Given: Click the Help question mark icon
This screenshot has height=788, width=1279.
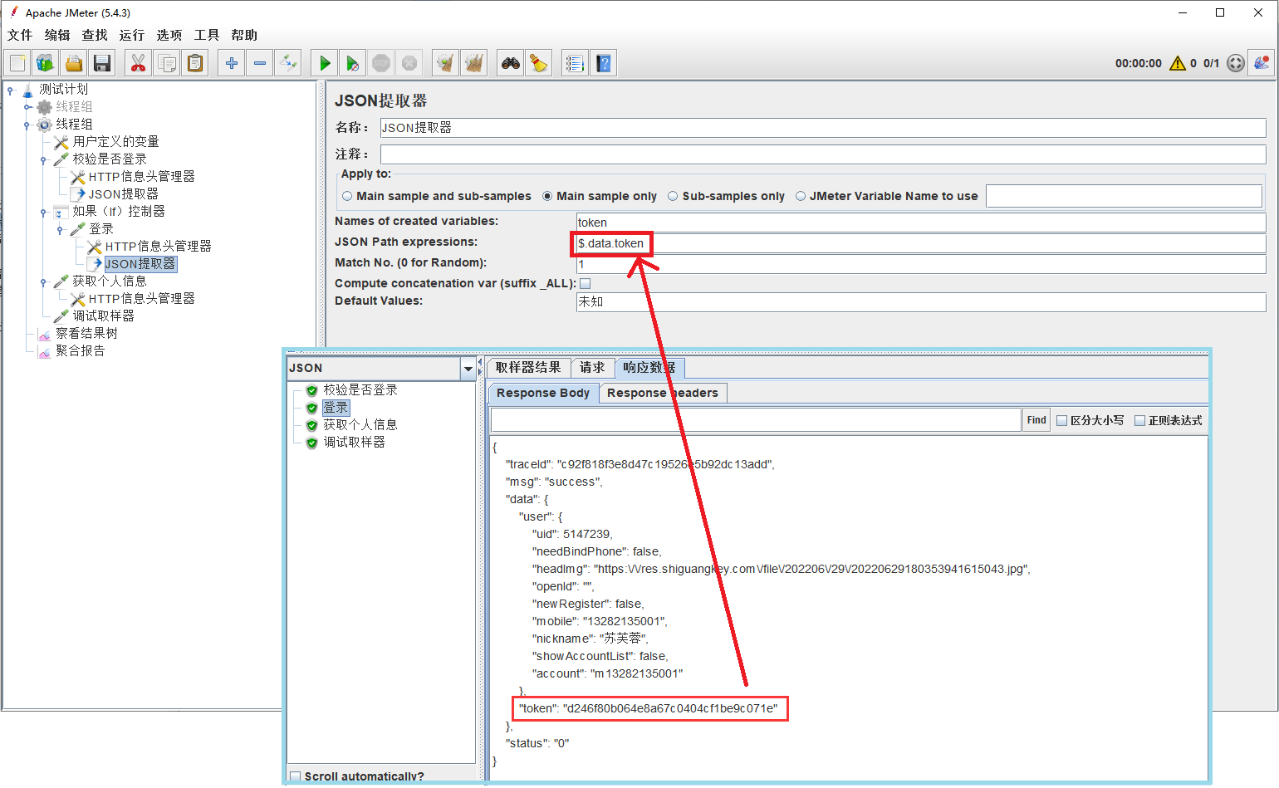Looking at the screenshot, I should 604,63.
